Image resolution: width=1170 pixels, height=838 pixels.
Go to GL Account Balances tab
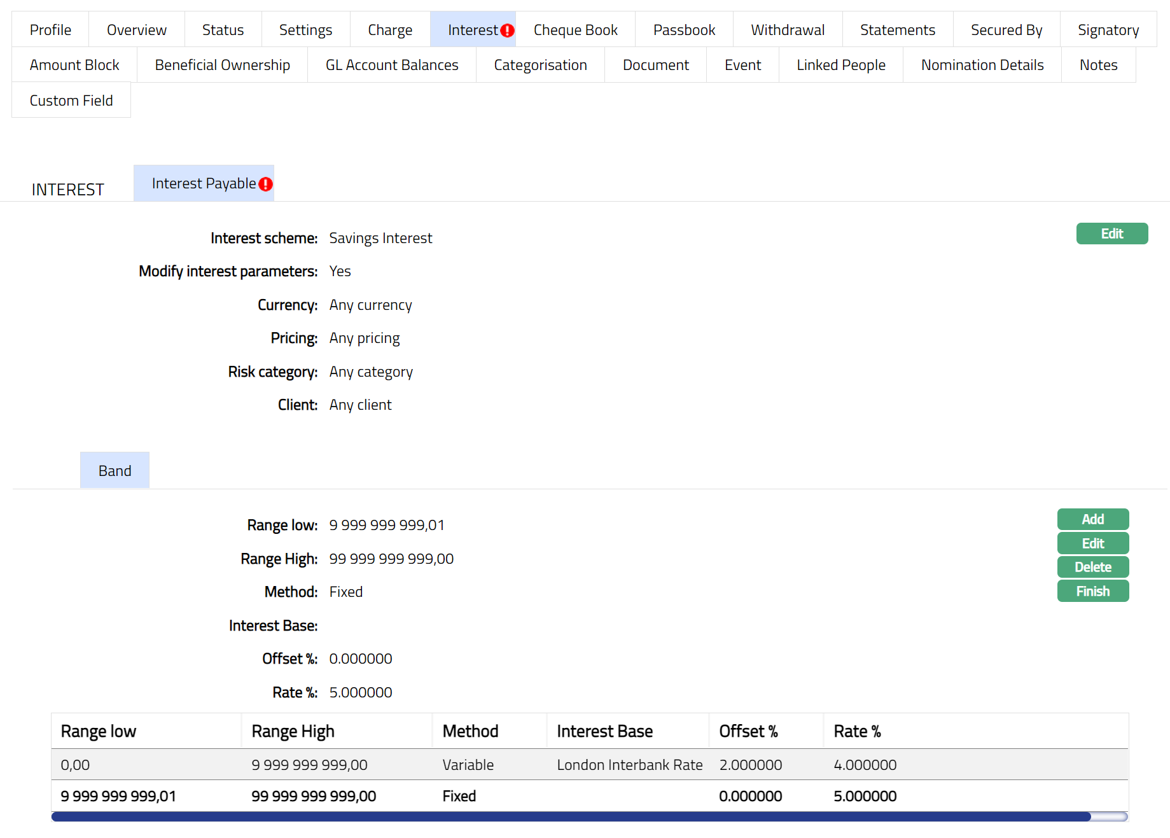click(391, 65)
